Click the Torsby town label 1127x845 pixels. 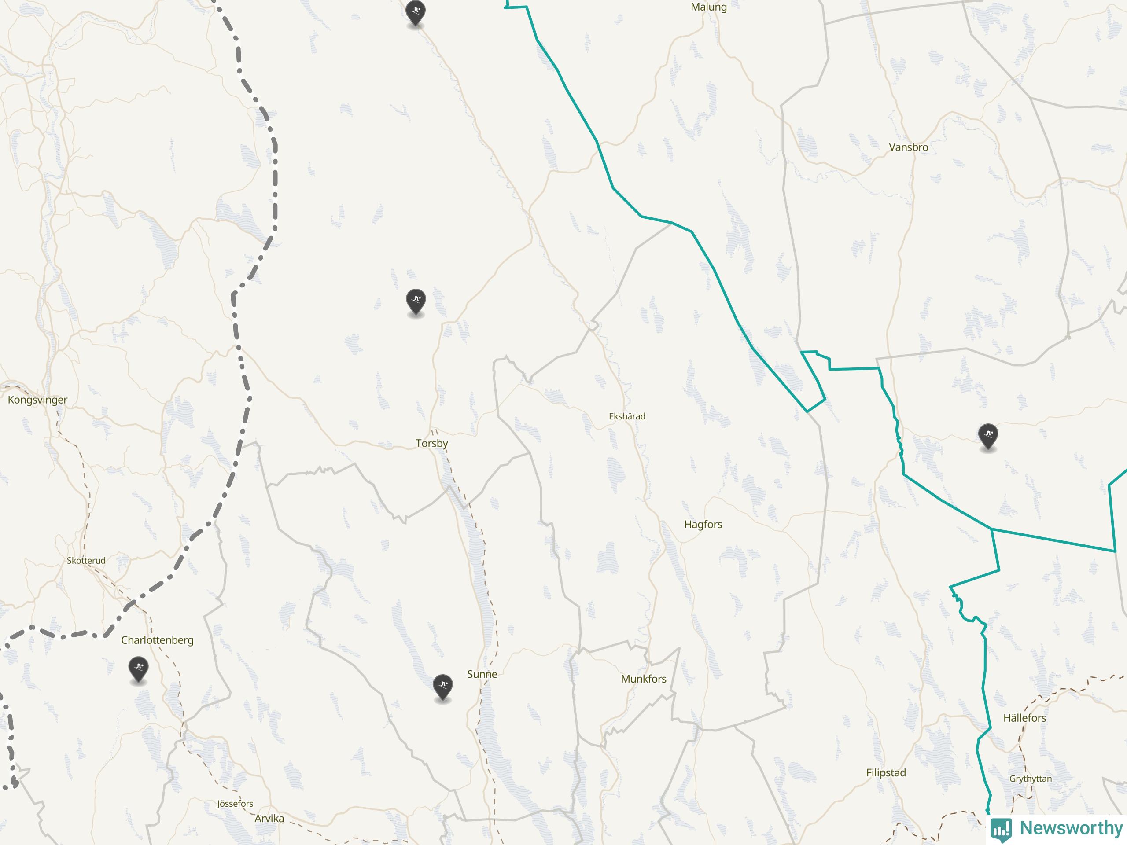point(431,443)
